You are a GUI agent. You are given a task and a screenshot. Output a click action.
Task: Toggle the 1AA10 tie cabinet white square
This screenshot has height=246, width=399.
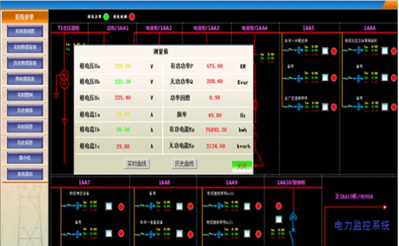click(279, 219)
